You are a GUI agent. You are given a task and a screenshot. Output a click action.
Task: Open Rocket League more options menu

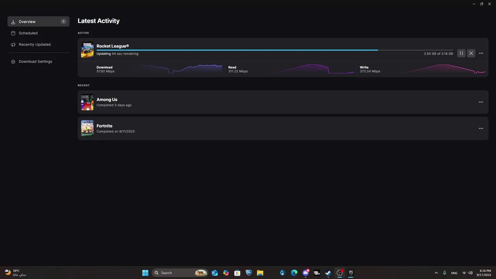[x=481, y=53]
